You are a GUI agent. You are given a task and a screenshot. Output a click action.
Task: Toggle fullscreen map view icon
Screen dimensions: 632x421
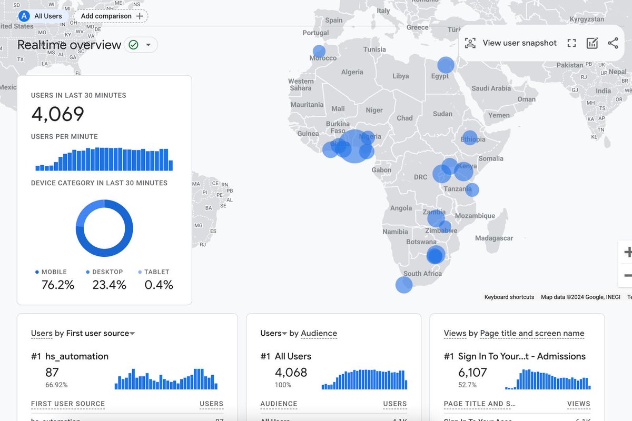pos(571,43)
